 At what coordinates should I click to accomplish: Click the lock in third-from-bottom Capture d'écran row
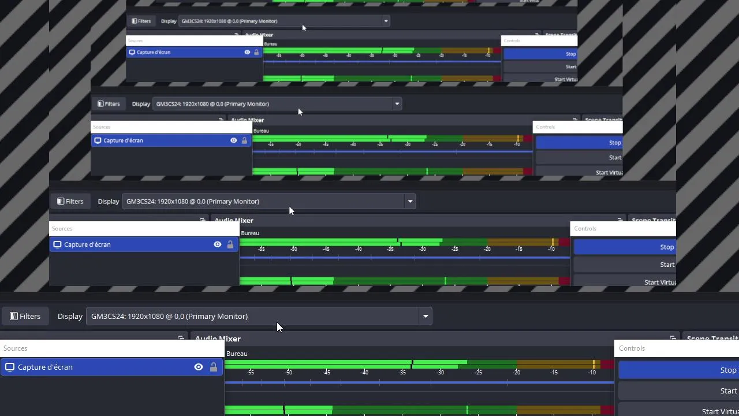click(244, 140)
